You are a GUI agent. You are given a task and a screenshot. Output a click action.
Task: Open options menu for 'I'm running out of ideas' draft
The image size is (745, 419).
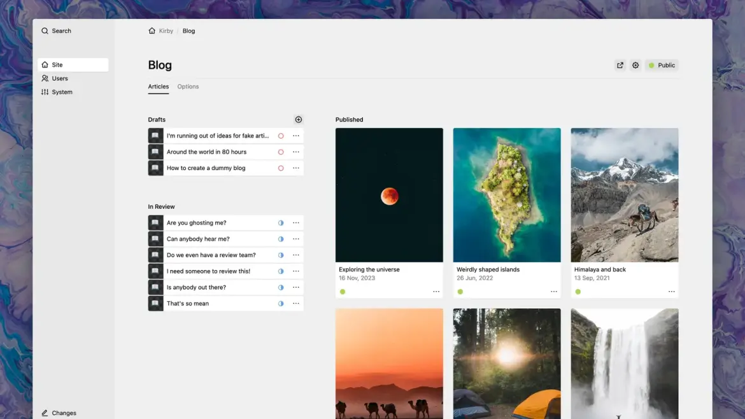(296, 136)
